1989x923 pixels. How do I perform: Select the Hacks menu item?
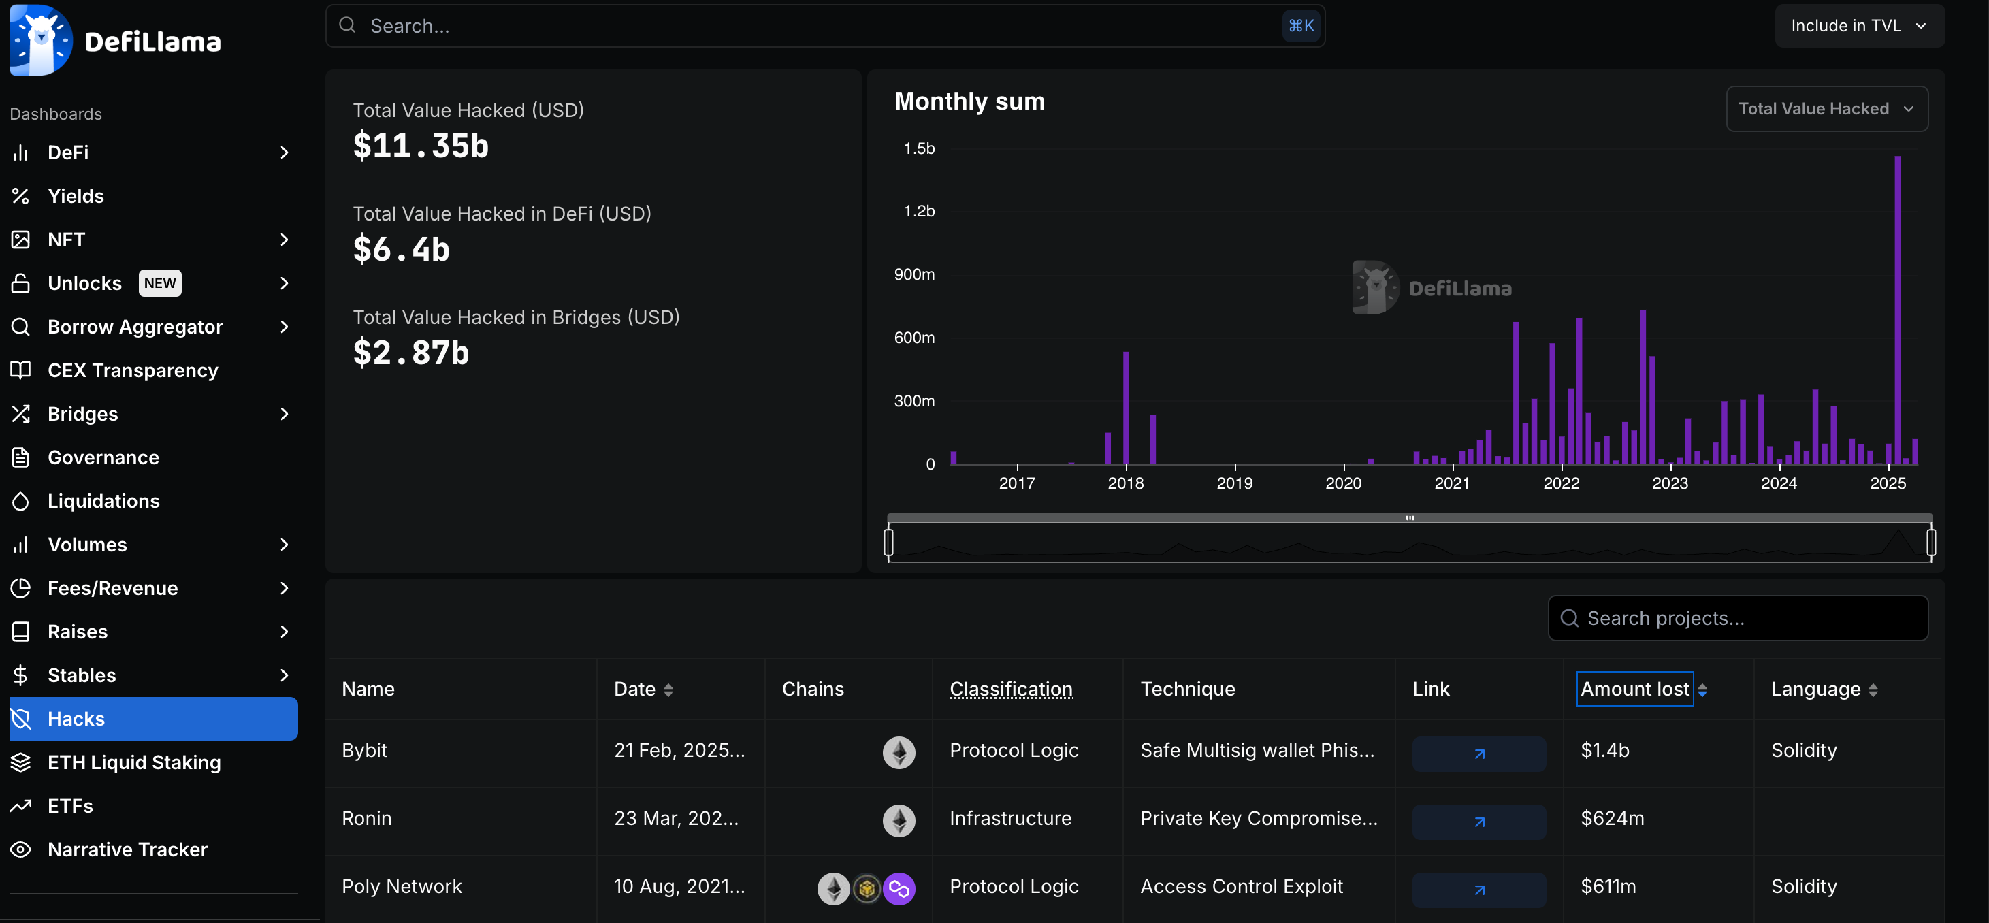click(x=154, y=719)
